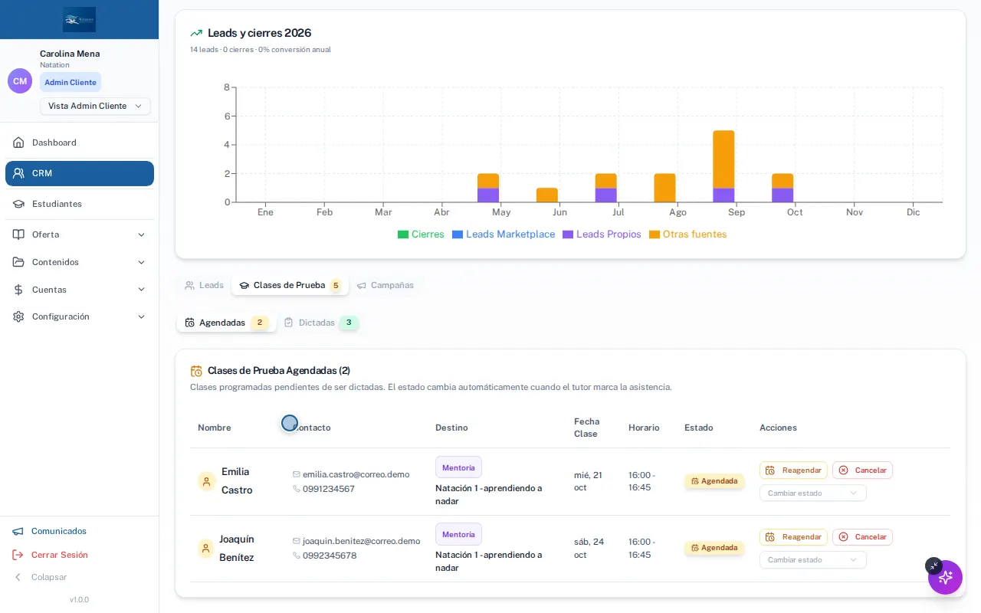Open Cambiar estado dropdown for Emilia Castro

point(813,493)
